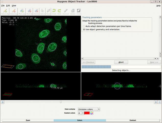
Task: Click the Invert toolbar icon
Action: point(79,11)
